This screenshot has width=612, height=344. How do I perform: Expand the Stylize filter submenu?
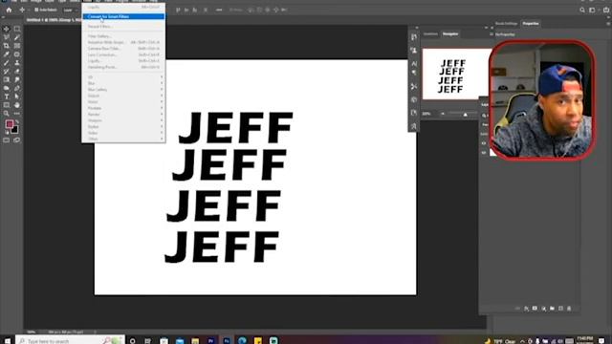124,127
